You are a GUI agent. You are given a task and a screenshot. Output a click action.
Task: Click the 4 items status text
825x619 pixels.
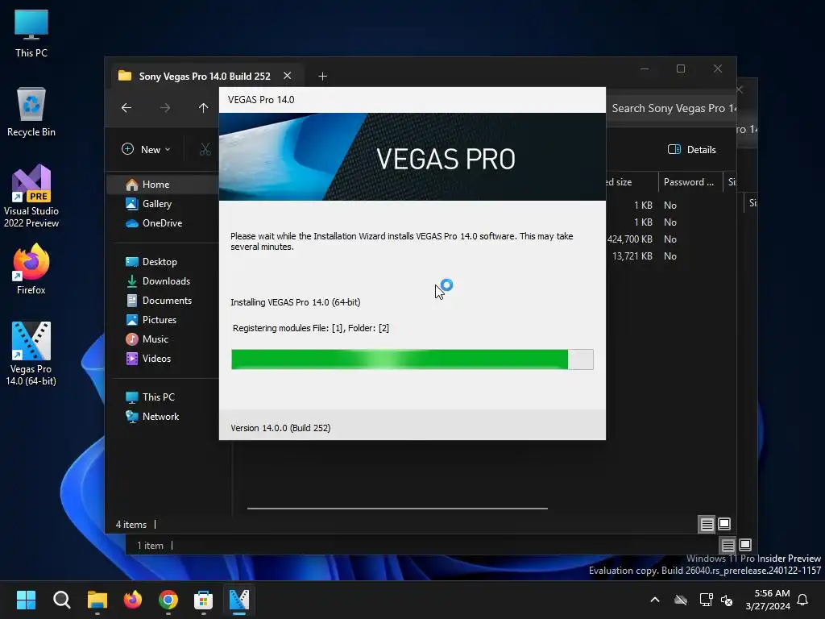[131, 524]
